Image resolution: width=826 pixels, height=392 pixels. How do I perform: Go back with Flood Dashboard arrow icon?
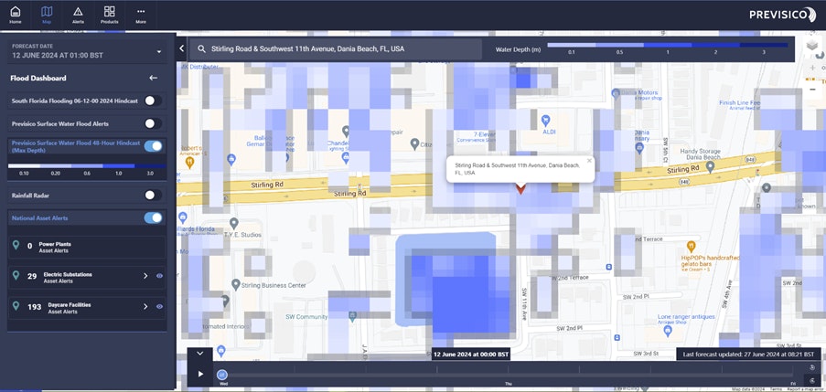tap(154, 78)
